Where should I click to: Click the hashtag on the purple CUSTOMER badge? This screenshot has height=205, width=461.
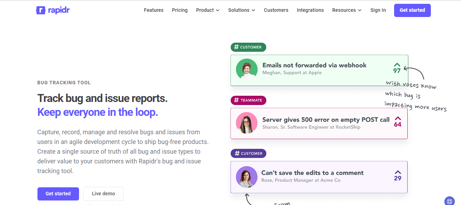tap(237, 153)
